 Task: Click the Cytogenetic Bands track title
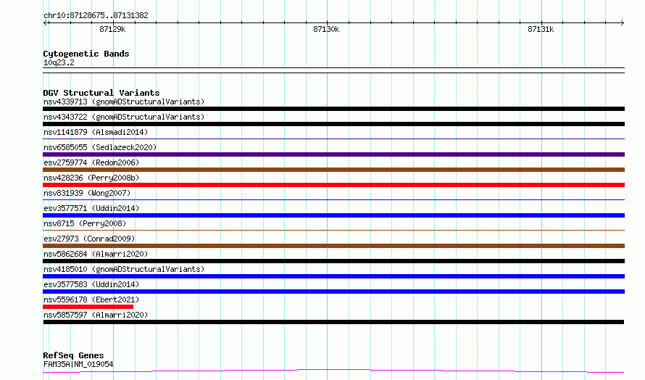86,54
